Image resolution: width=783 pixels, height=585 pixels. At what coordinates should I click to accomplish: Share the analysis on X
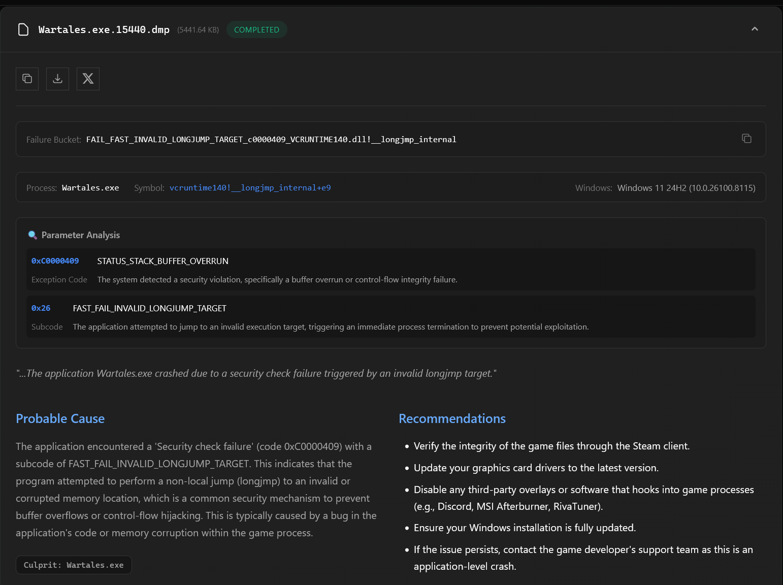click(x=88, y=79)
